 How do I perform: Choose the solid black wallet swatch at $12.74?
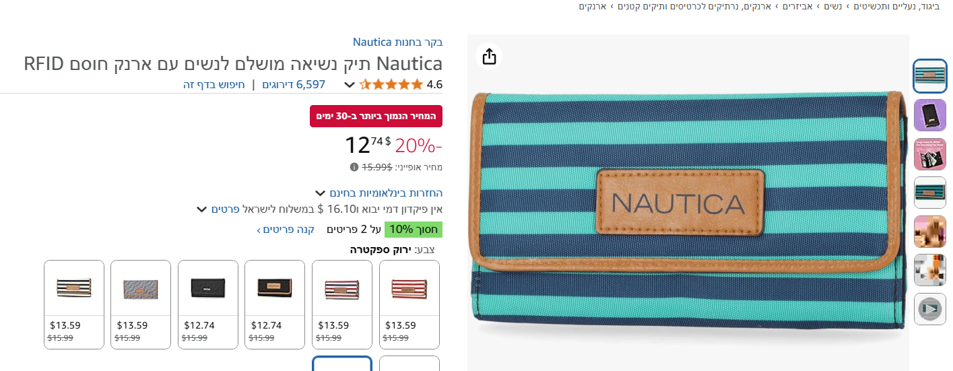pyautogui.click(x=208, y=304)
